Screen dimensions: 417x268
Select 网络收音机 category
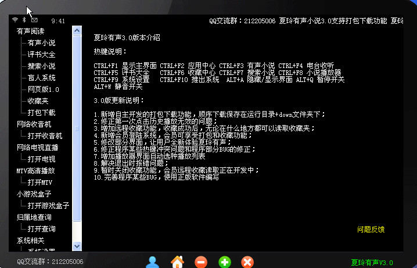pos(34,124)
